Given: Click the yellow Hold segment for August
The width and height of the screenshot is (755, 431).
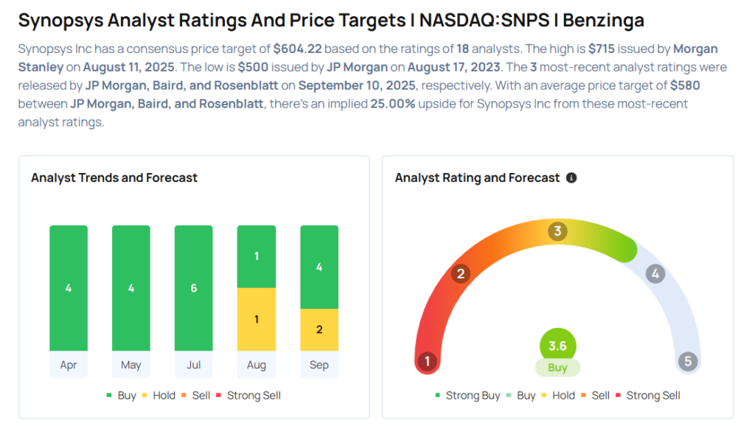Looking at the screenshot, I should tap(257, 319).
